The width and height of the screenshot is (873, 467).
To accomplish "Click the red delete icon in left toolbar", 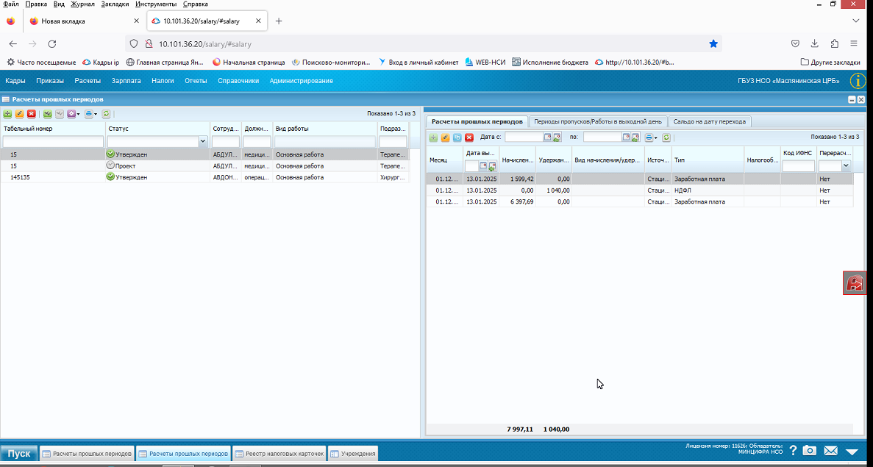I will point(31,113).
